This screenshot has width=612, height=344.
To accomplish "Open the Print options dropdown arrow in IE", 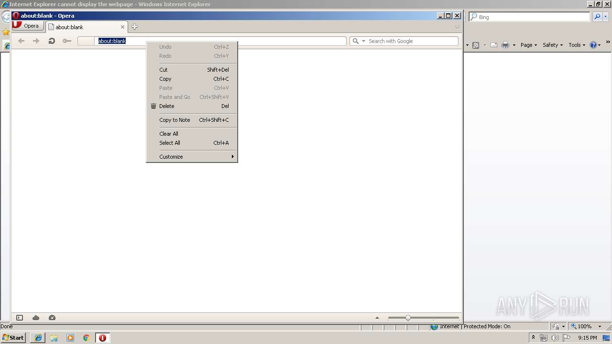I will click(514, 45).
